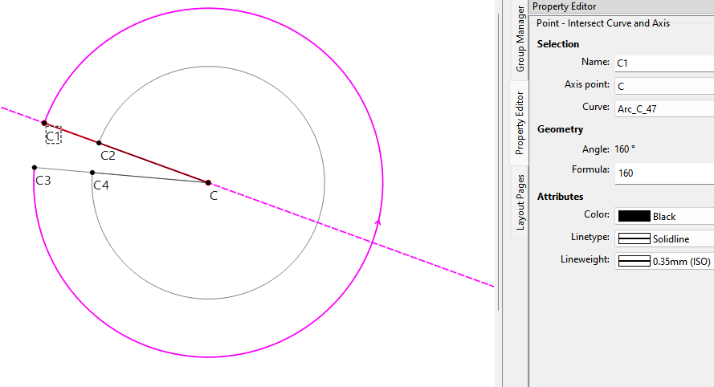Click the Formula field showing 160
Screen dimensions: 714x387
[x=663, y=173]
